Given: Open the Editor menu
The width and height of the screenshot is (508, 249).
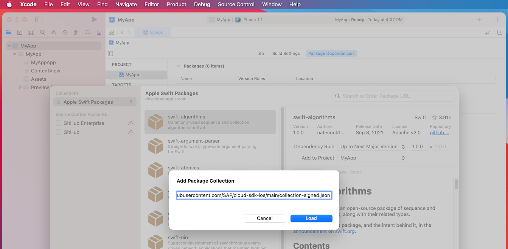Looking at the screenshot, I should tap(152, 5).
